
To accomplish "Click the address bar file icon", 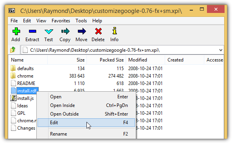I will point(25,50).
